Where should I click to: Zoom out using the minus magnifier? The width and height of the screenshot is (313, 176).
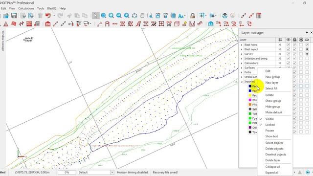(x=119, y=16)
